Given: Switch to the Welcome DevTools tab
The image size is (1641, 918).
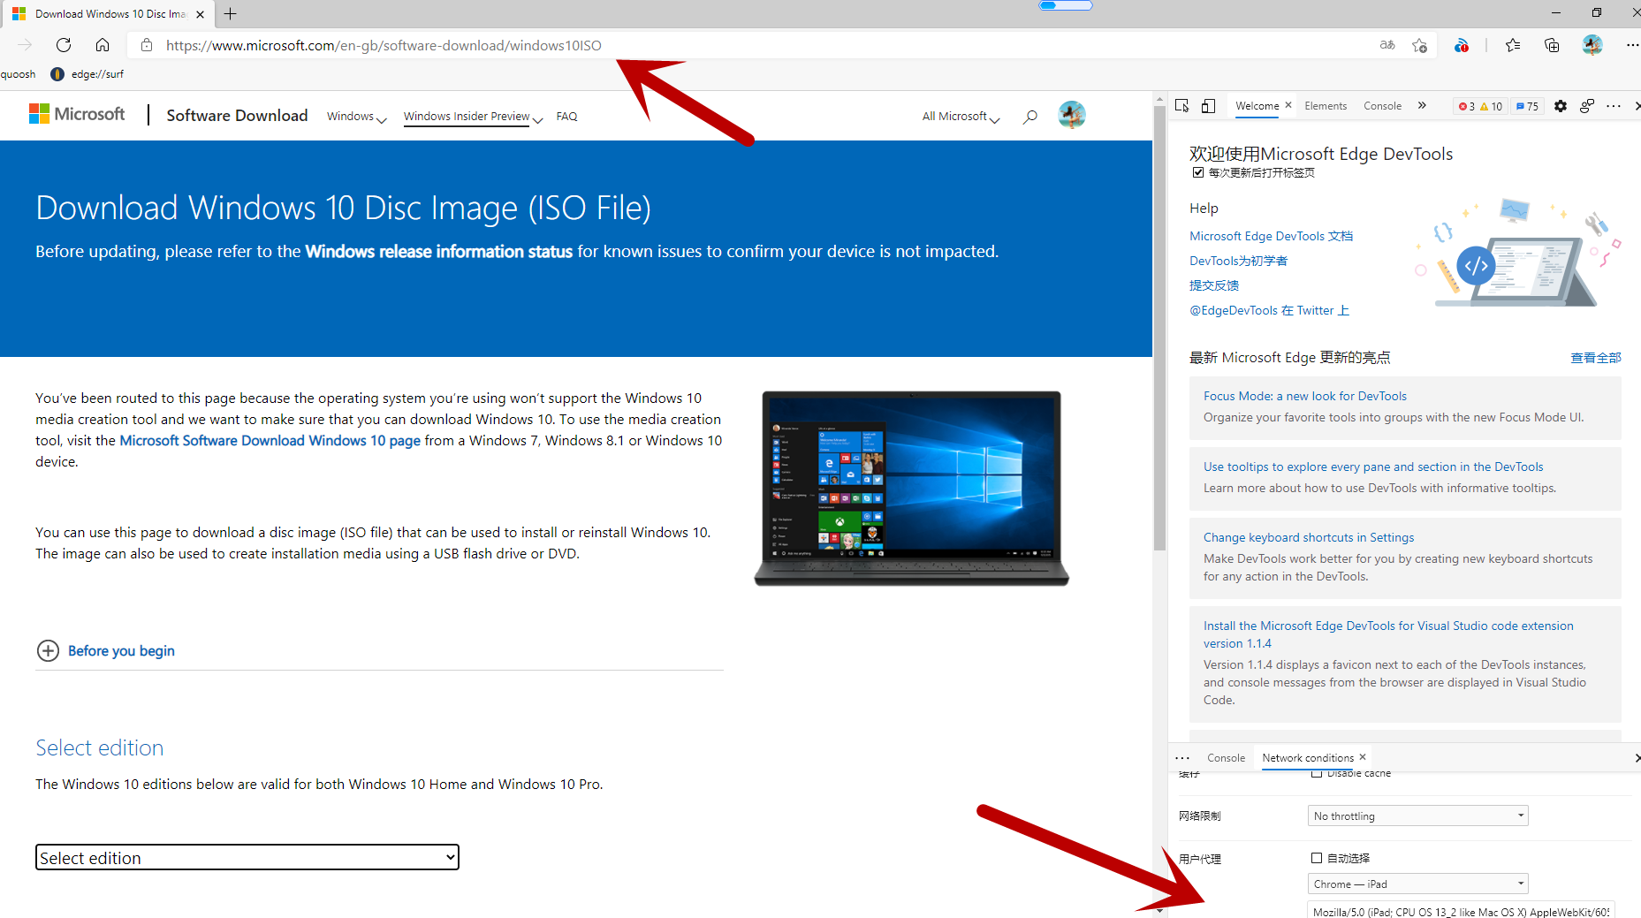Looking at the screenshot, I should tap(1257, 106).
